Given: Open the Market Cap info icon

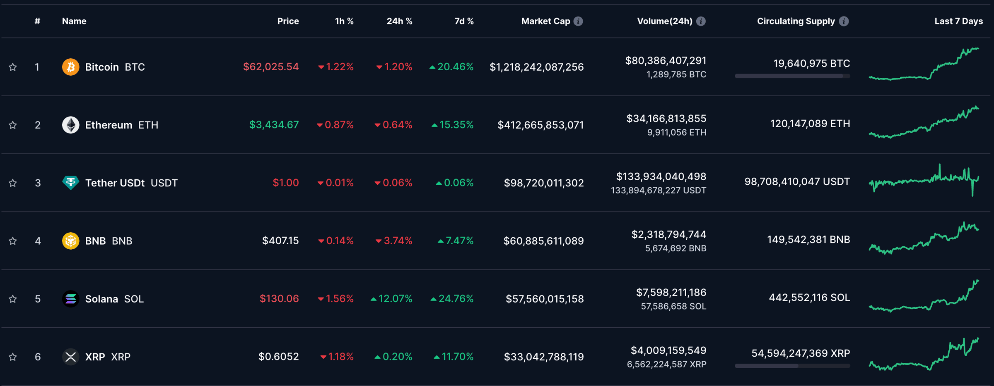Looking at the screenshot, I should [578, 21].
